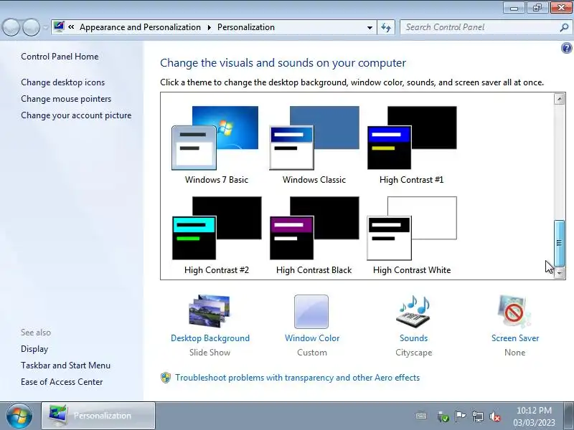Choose the High Contrast Black theme

[x=314, y=236]
